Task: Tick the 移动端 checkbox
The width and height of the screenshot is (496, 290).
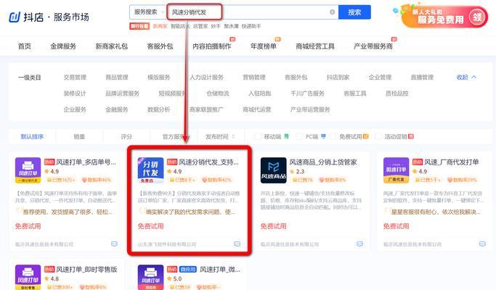Action: click(258, 136)
